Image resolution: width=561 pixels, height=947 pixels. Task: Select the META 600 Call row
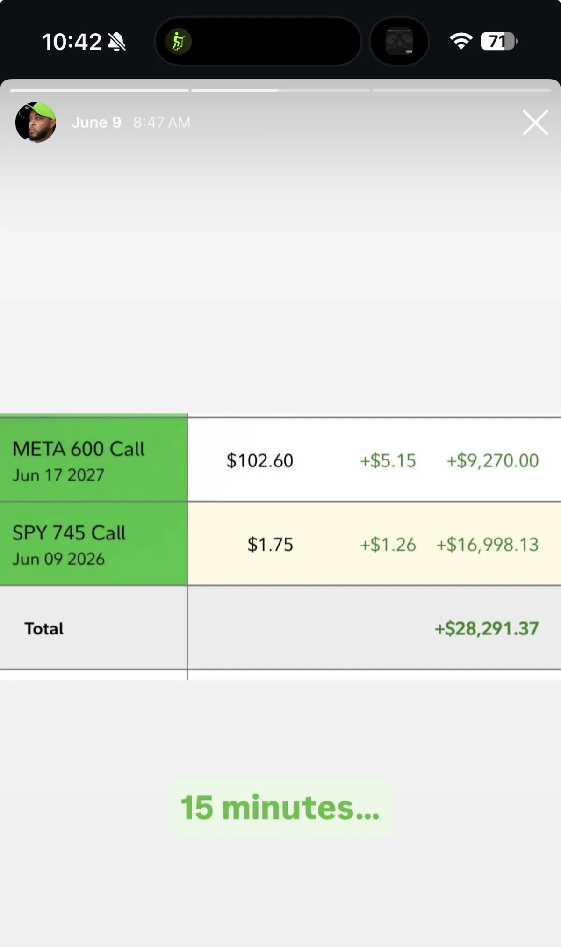(280, 459)
